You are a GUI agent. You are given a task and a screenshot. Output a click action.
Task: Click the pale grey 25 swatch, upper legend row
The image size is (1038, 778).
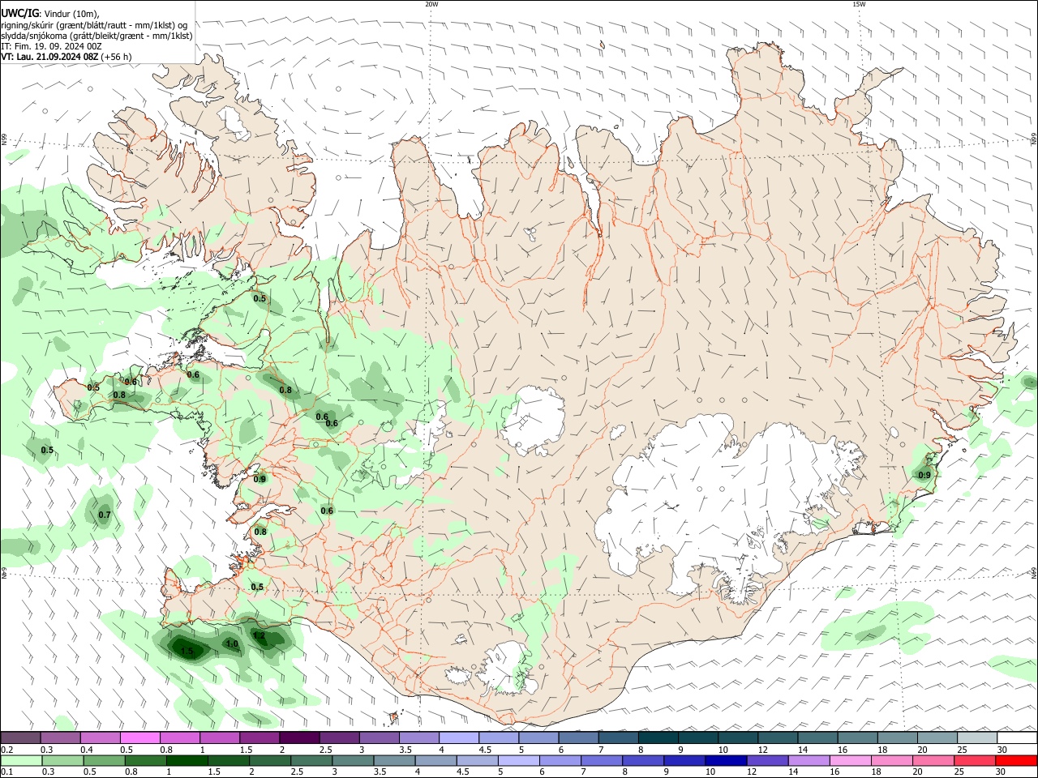[x=977, y=738]
